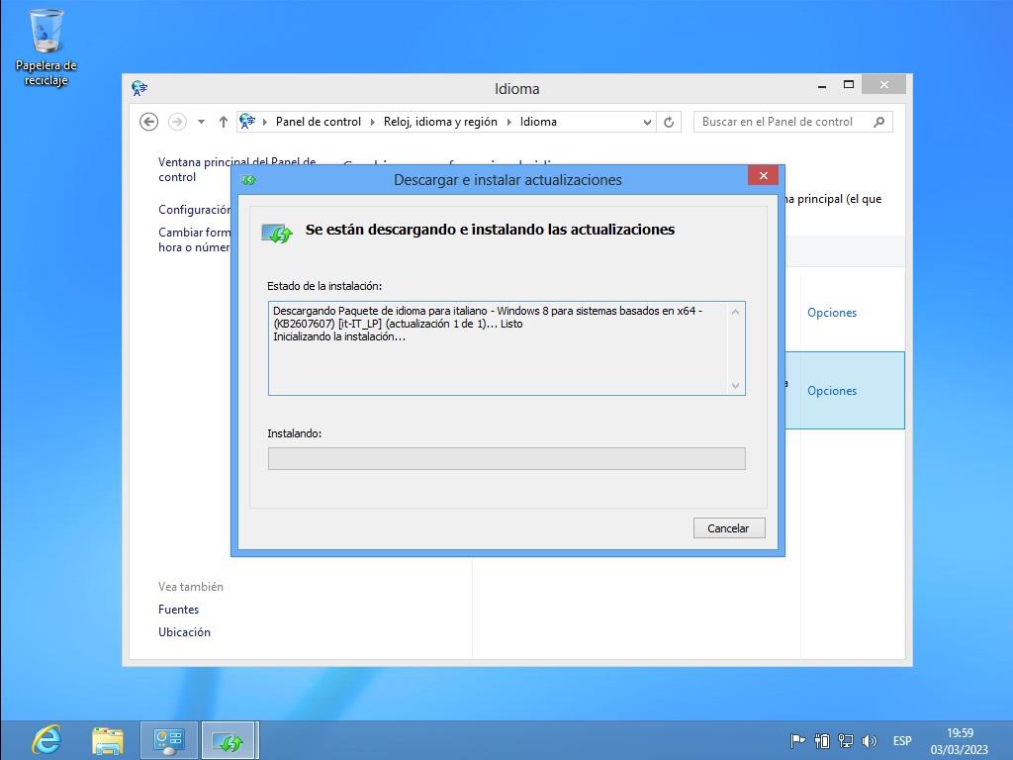This screenshot has height=760, width=1013.
Task: Click the Instalando progress bar
Action: (506, 459)
